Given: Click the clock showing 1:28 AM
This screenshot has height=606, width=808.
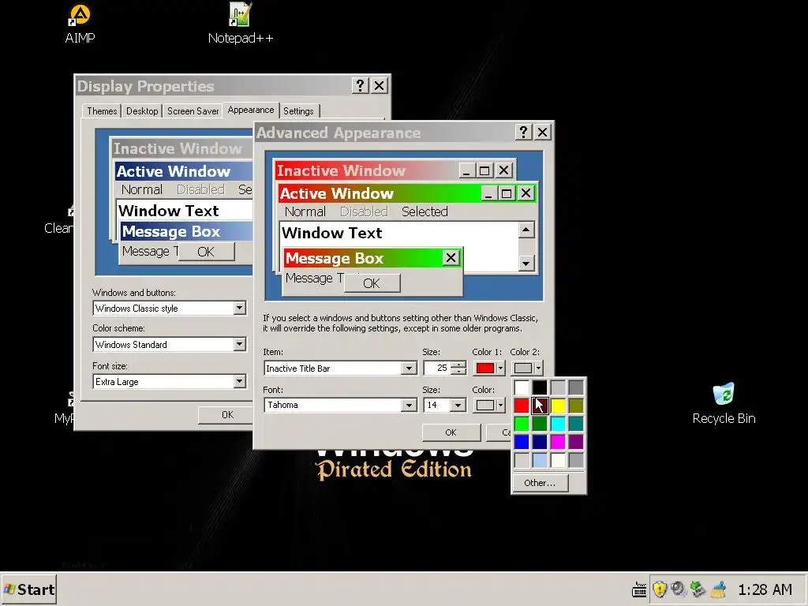Looking at the screenshot, I should click(765, 589).
